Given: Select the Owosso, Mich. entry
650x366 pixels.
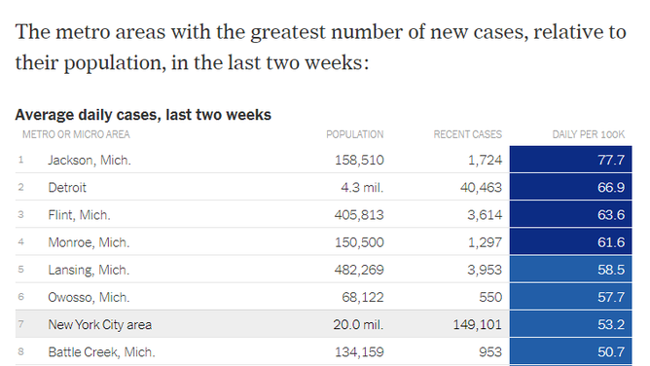Looking at the screenshot, I should [89, 297].
